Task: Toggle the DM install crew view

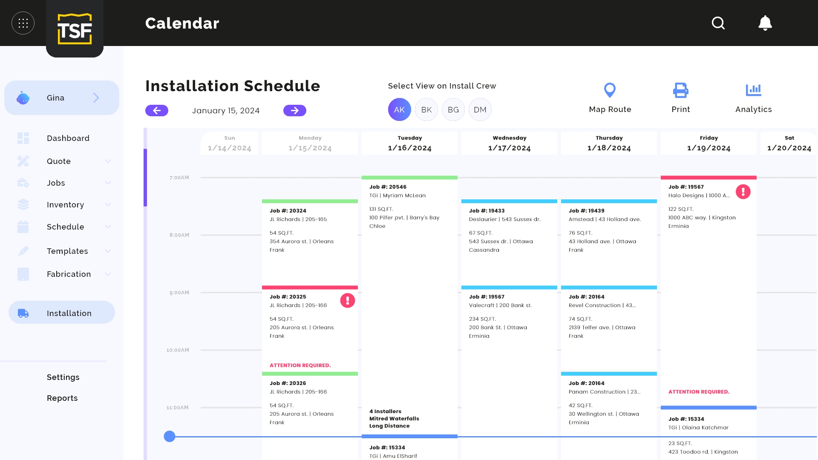Action: click(x=480, y=109)
